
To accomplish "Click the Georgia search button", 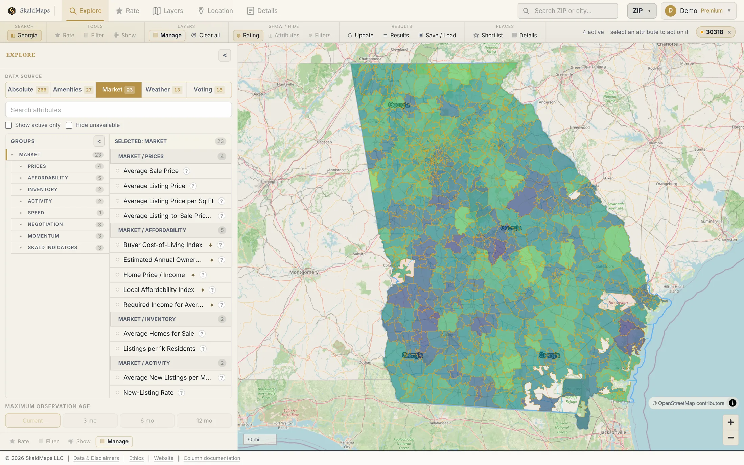I will 24,35.
